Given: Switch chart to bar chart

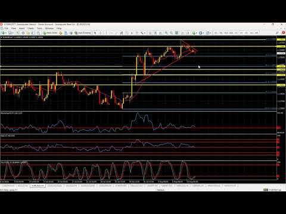Looking at the screenshot, I should (x=150, y=33).
